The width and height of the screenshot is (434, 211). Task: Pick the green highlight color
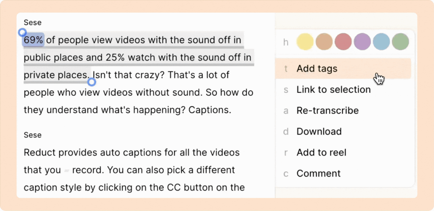coord(401,42)
